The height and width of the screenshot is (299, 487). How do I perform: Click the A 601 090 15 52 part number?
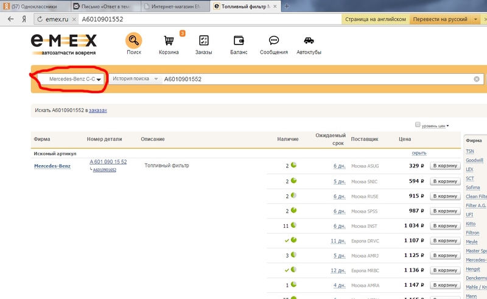coord(108,161)
